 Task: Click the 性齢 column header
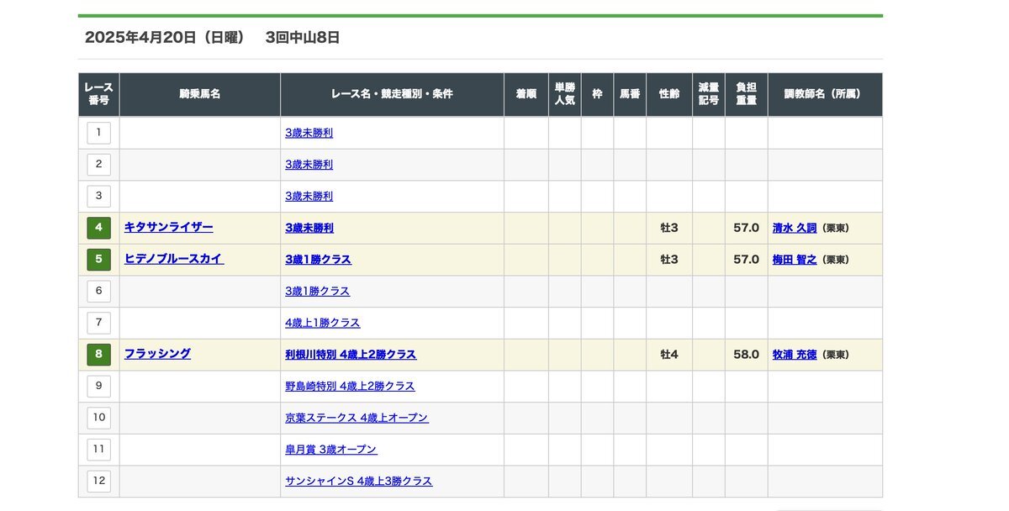pos(669,94)
